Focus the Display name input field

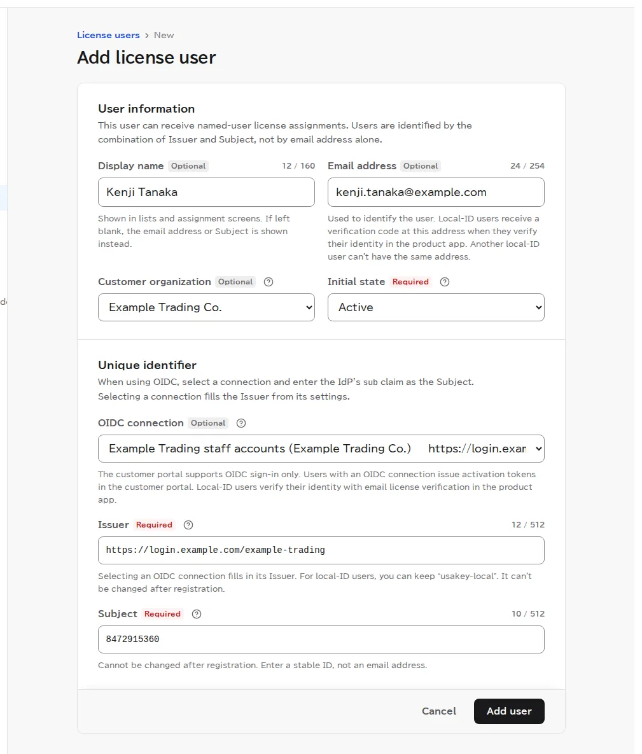tap(206, 192)
